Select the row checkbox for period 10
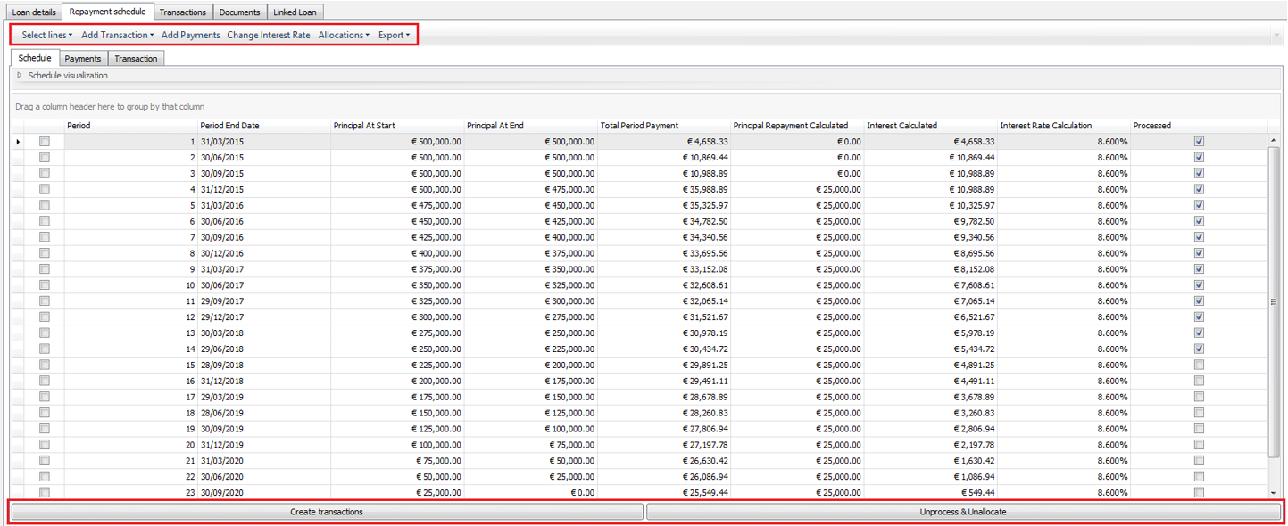The image size is (1288, 526). coord(45,285)
